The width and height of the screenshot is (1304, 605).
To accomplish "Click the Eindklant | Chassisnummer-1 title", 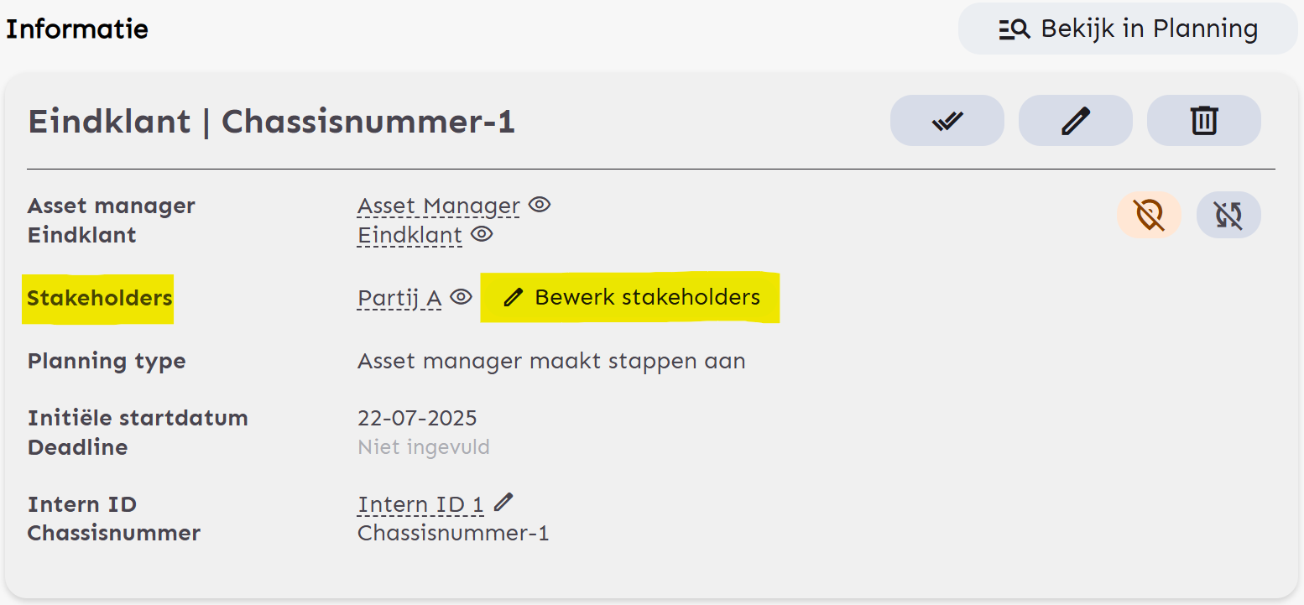I will [271, 122].
